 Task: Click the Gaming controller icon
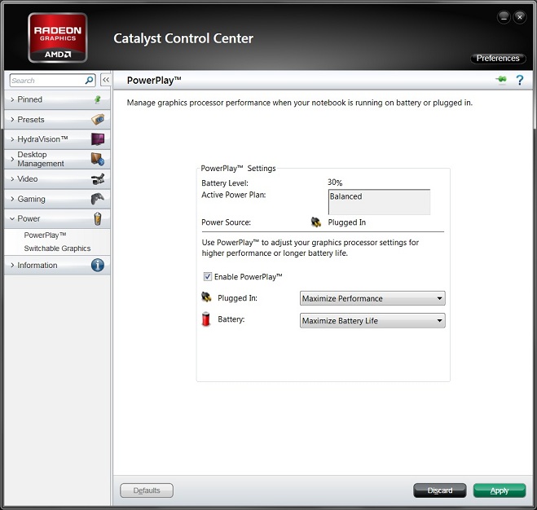(x=98, y=199)
